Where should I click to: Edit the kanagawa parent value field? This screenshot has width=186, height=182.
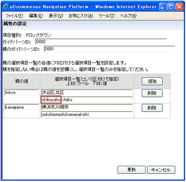click(22, 107)
